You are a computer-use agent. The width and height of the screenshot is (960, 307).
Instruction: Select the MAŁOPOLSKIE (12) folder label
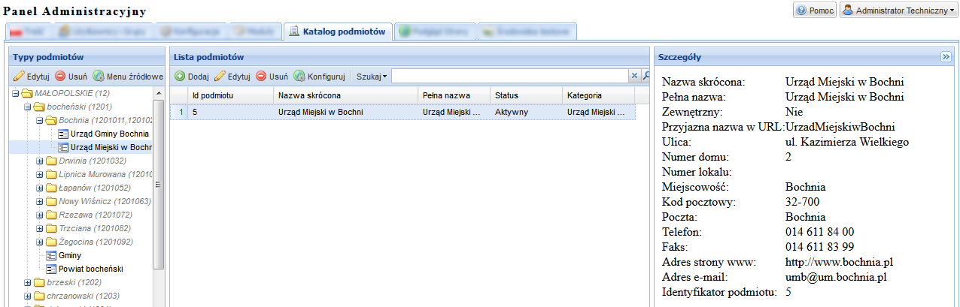coord(73,94)
